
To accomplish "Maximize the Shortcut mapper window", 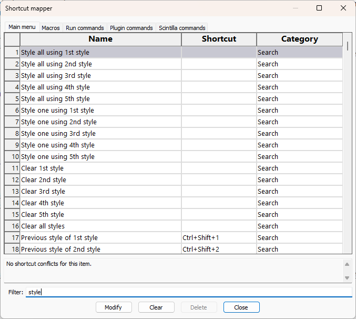I will click(319, 8).
